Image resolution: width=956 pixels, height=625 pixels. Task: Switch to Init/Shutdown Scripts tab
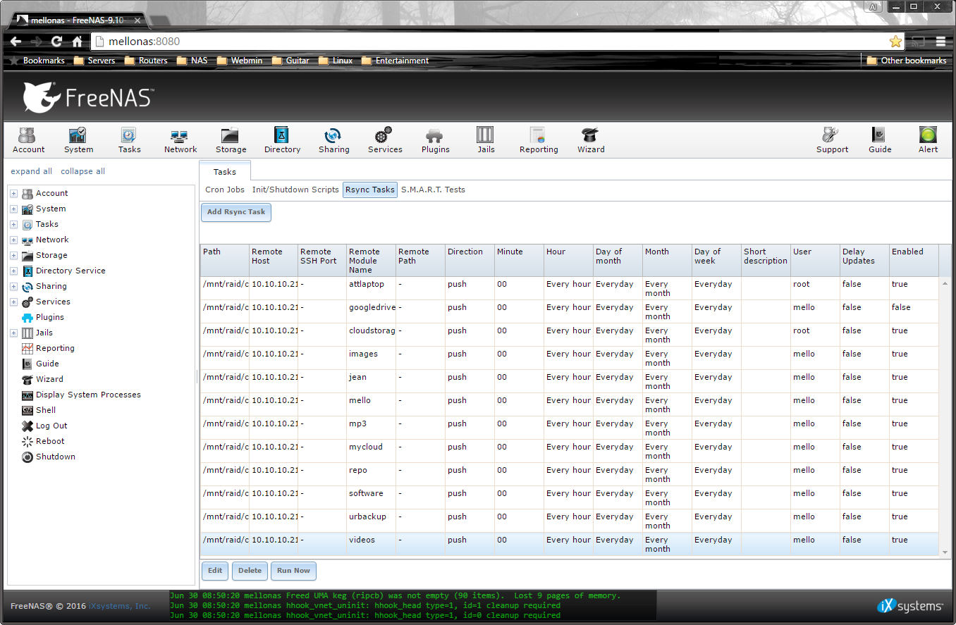pyautogui.click(x=295, y=190)
